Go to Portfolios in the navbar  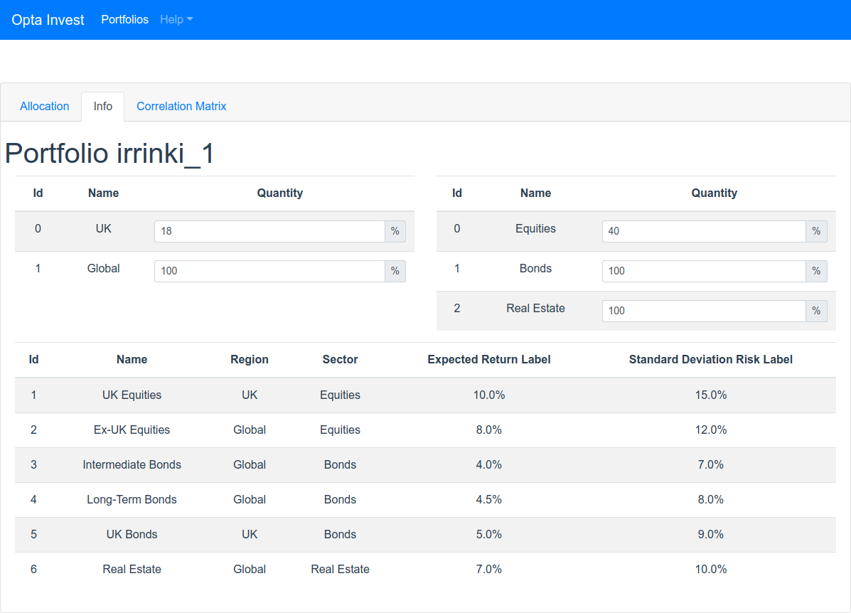(125, 19)
